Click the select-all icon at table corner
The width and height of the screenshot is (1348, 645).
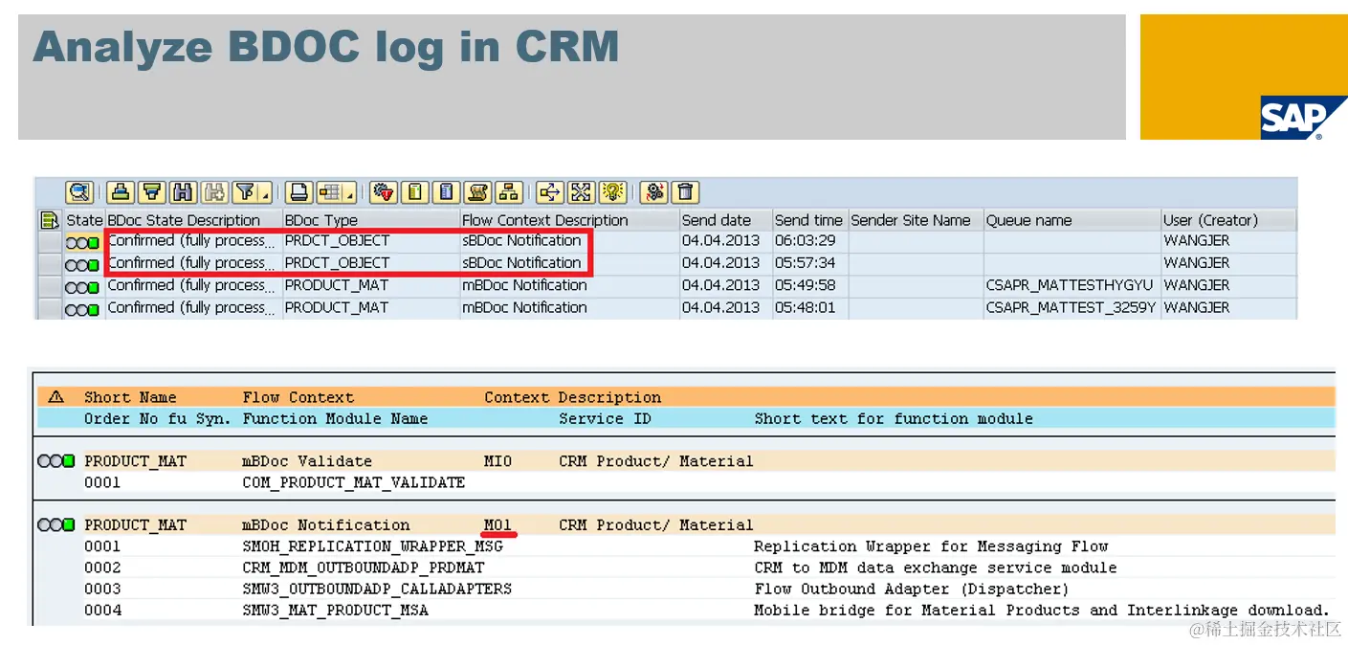(50, 220)
